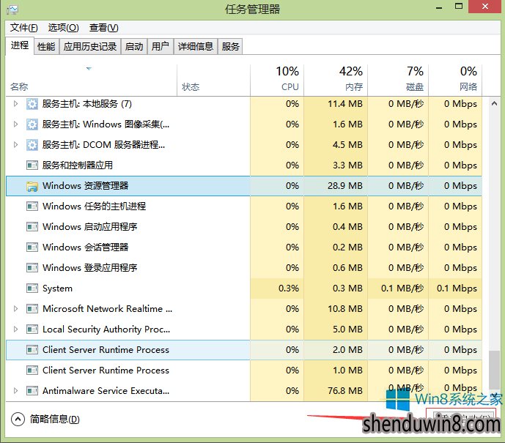Viewport: 505px width, 443px height.
Task: Sort by CPU column header
Action: point(277,81)
